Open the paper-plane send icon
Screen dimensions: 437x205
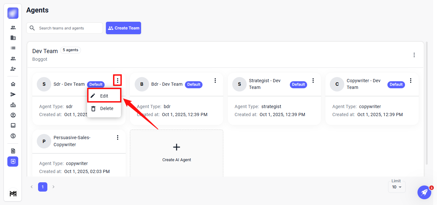[x=13, y=94]
